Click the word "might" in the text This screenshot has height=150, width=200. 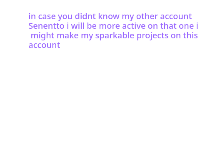click(42, 36)
